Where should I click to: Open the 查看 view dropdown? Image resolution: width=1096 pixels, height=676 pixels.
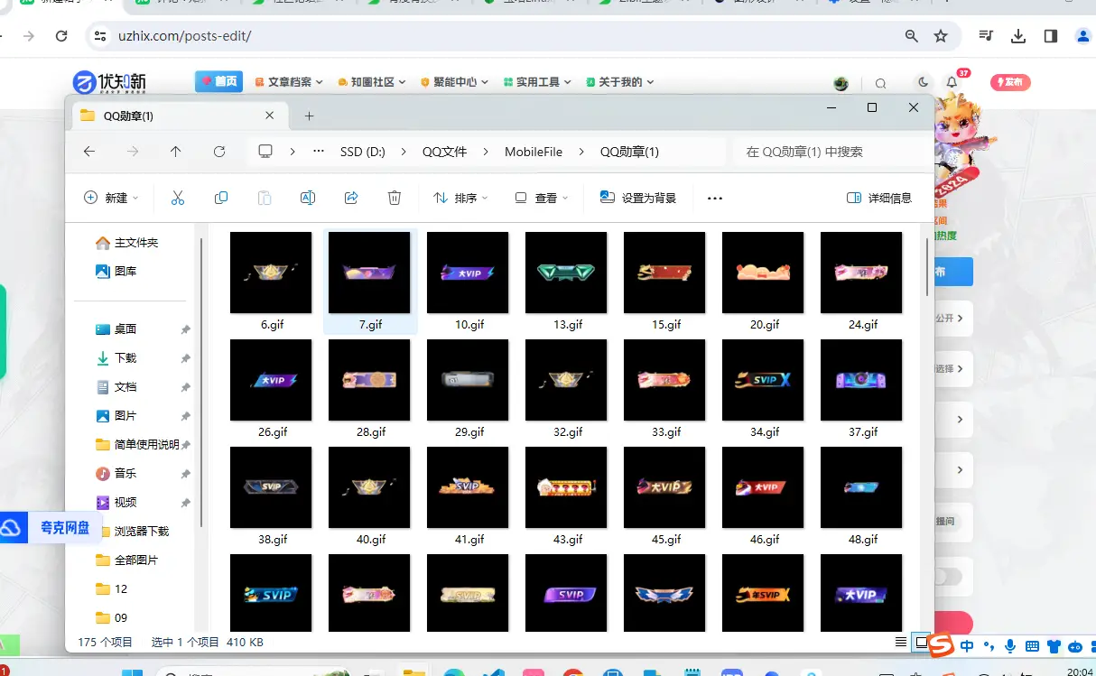point(542,198)
